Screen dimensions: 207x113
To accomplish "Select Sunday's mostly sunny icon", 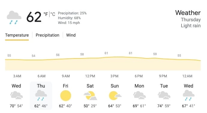I will click(x=115, y=96).
